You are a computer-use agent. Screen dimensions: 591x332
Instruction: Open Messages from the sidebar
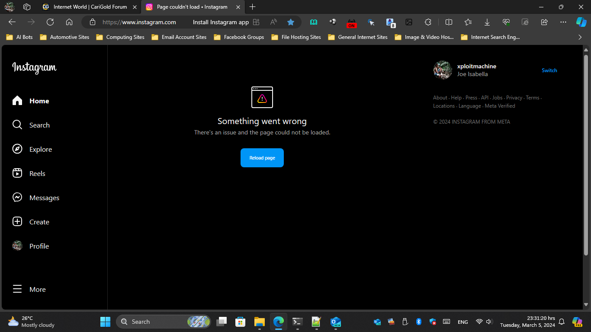(x=36, y=198)
